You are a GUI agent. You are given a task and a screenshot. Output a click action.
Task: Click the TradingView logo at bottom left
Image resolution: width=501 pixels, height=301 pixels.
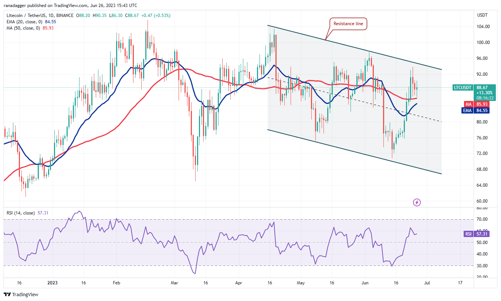click(21, 294)
